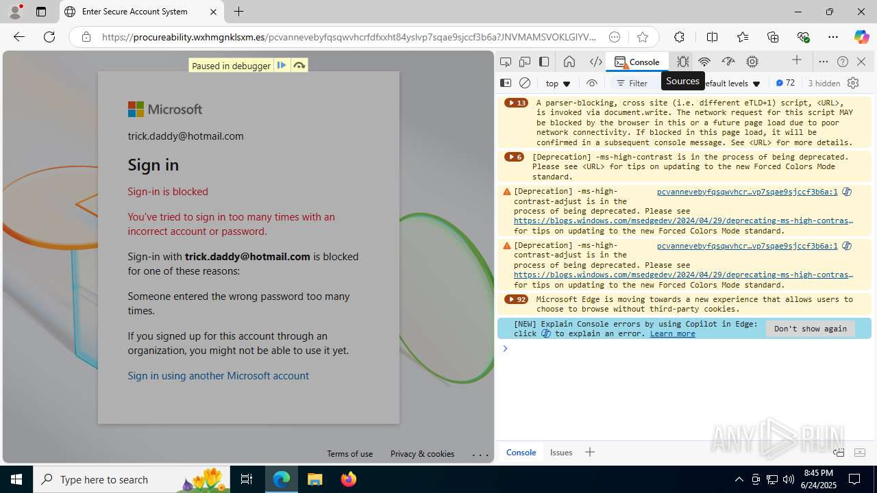Close the DevTools panel
Screen dimensions: 877x493
point(861,62)
